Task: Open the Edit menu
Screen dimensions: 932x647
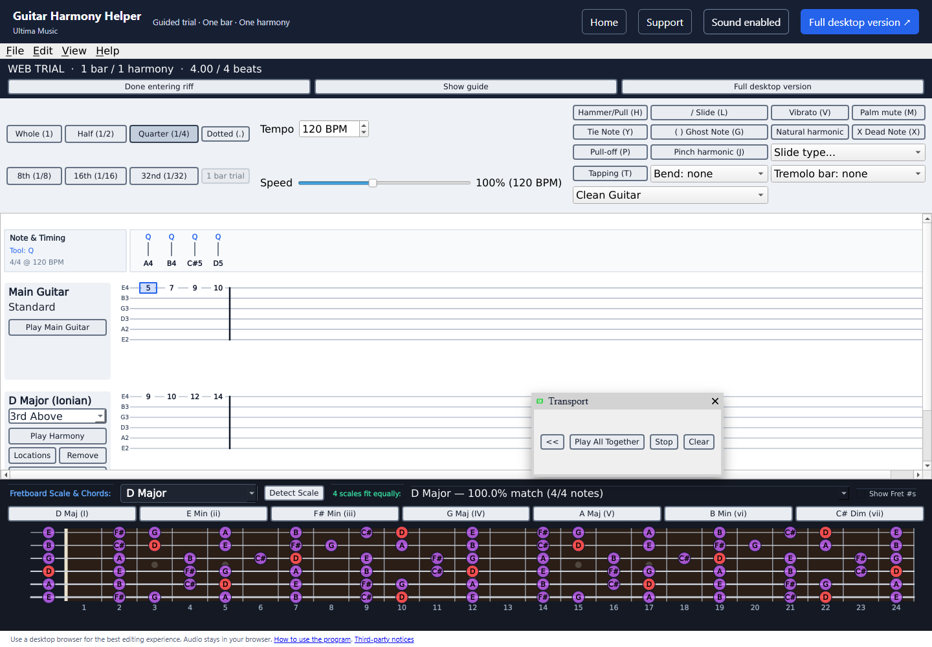Action: 43,51
